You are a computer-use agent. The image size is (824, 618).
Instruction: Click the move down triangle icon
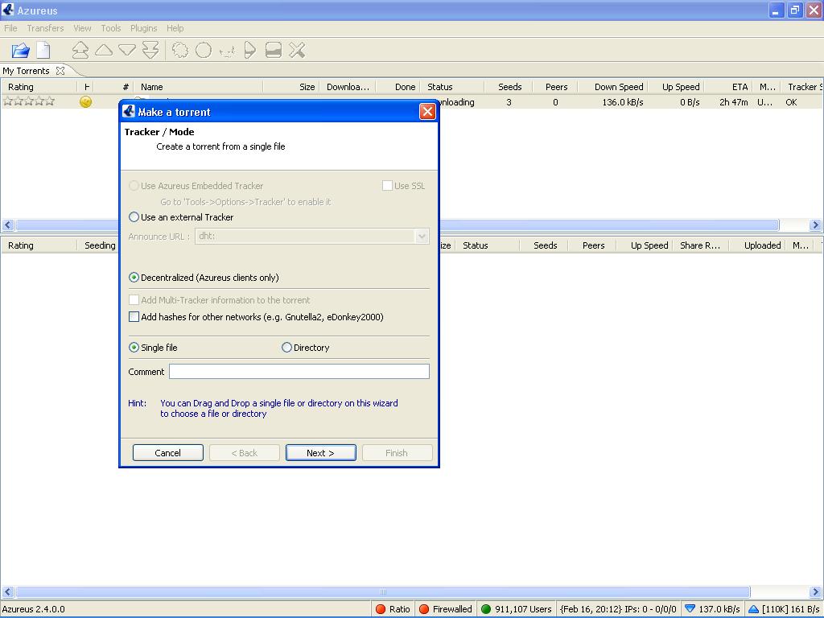point(127,51)
